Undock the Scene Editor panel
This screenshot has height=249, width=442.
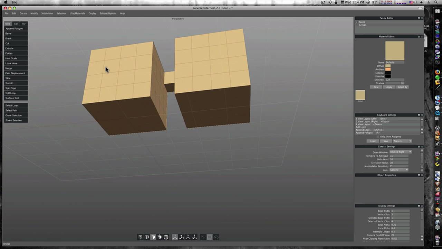tap(419, 18)
